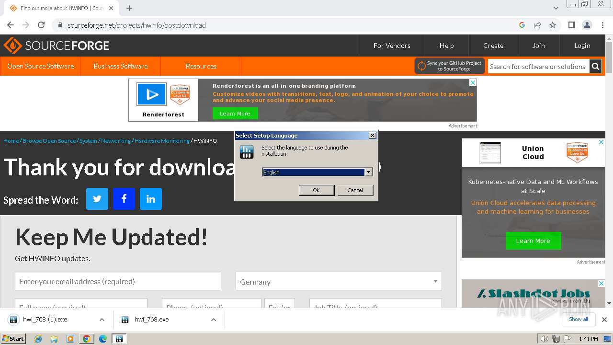Click Learn More on Union Cloud ad
Viewport: 613px width, 345px height.
(533, 241)
